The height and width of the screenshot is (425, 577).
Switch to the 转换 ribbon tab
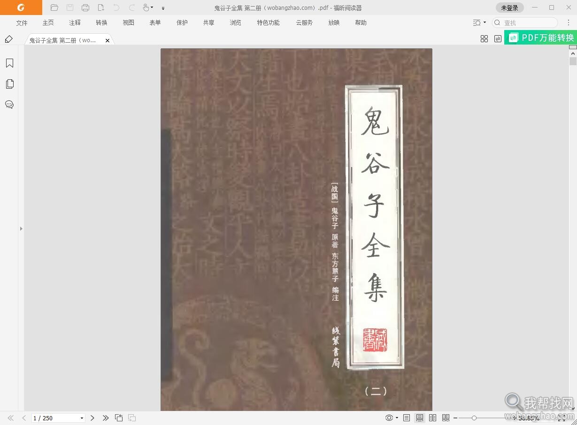[x=102, y=23]
